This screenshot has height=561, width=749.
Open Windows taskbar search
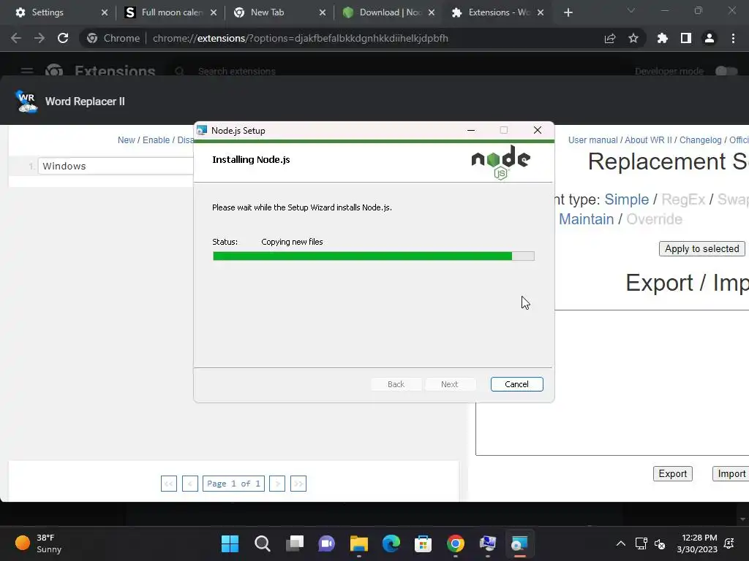[263, 543]
